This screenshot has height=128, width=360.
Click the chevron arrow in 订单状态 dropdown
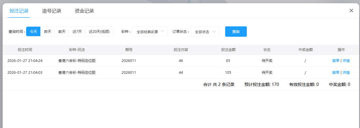click(214, 32)
